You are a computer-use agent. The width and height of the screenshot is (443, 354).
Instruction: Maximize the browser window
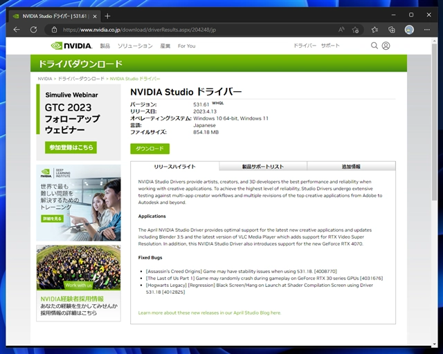coord(411,15)
